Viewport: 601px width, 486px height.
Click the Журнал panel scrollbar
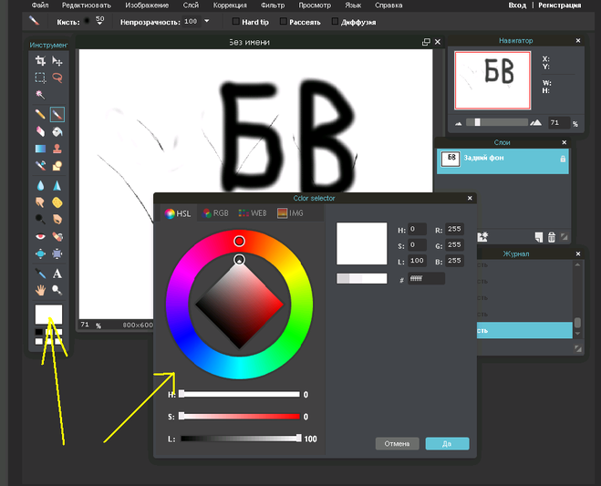click(x=577, y=298)
